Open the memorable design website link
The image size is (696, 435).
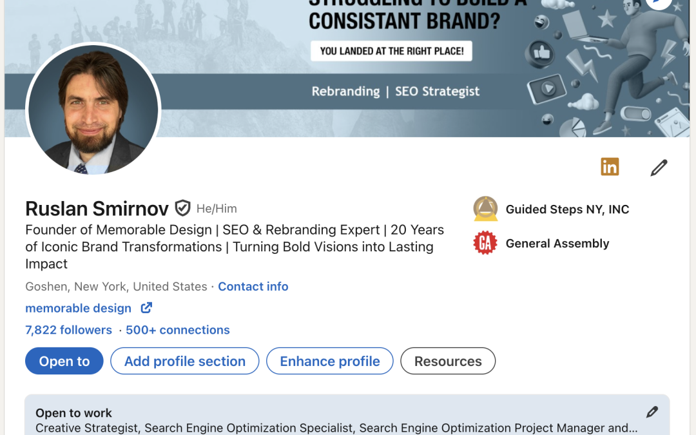point(78,308)
